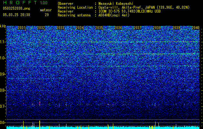Image resolution: width=203 pixels, height=129 pixels.
Task: Click the 2034 time marker
Action: 80,28
